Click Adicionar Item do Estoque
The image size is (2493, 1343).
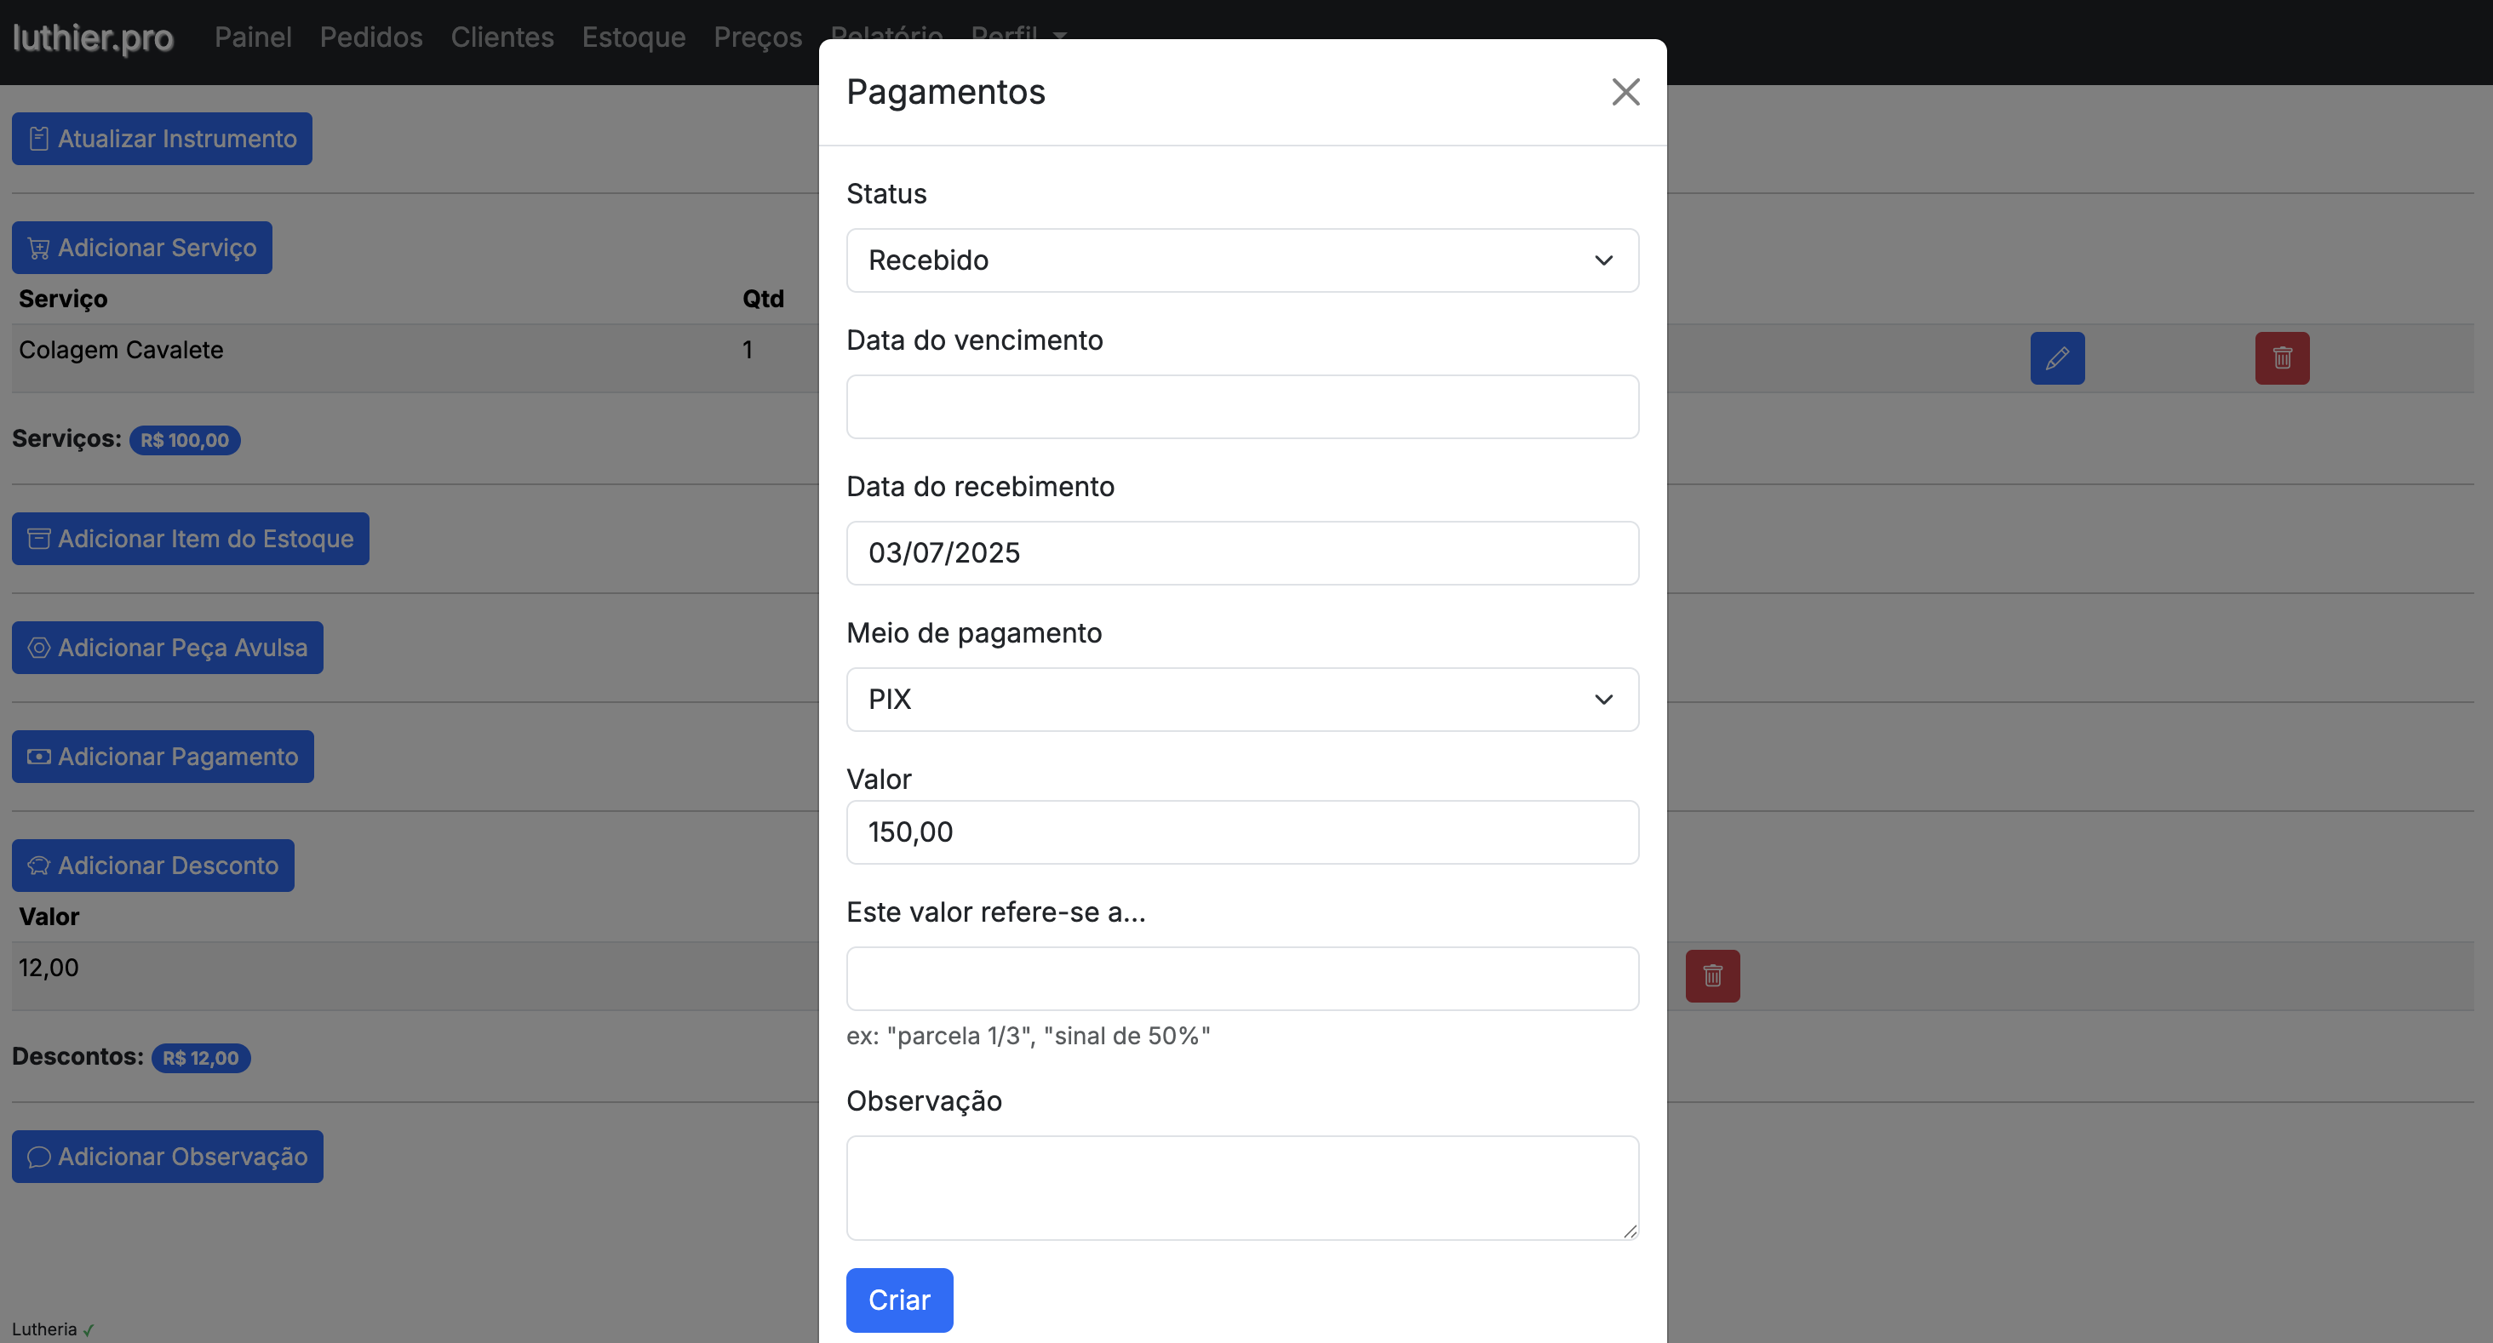[x=190, y=538]
